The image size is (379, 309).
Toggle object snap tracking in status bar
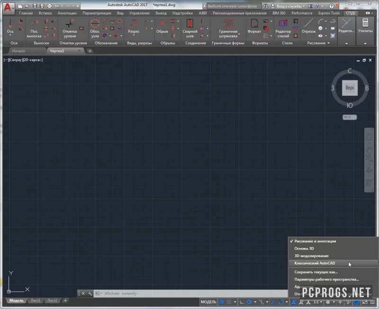pos(273,302)
